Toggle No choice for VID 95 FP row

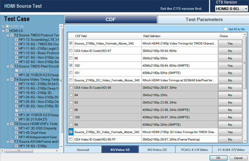click(x=230, y=140)
